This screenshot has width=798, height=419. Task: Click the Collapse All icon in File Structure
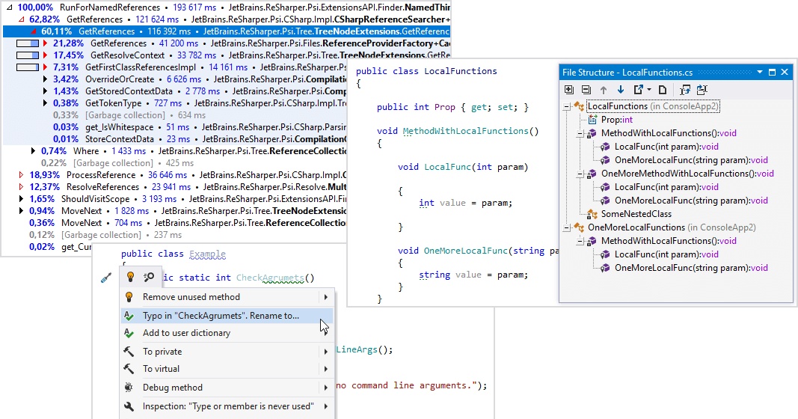tap(586, 90)
